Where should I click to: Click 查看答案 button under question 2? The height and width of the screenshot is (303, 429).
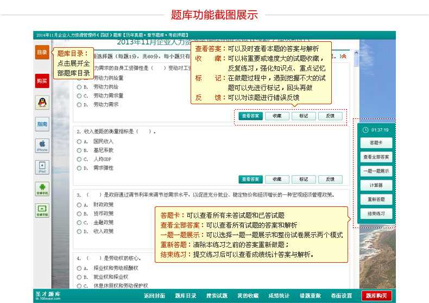click(250, 179)
